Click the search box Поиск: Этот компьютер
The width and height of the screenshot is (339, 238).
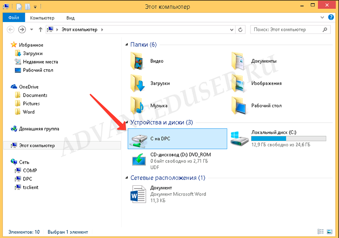(x=286, y=30)
